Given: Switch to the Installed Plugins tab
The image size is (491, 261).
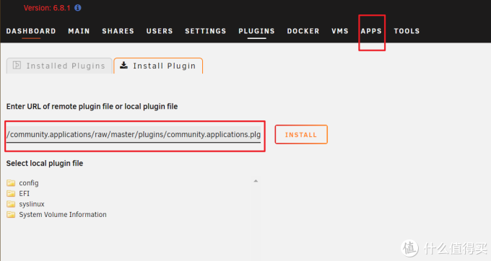Looking at the screenshot, I should point(59,66).
